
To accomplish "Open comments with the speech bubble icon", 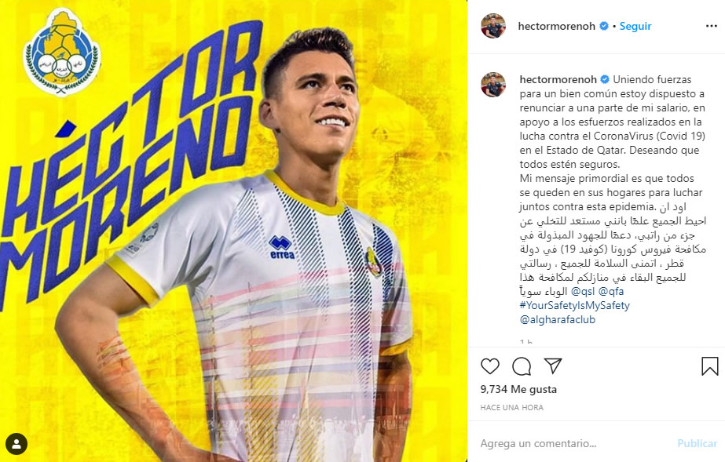I will pyautogui.click(x=522, y=366).
